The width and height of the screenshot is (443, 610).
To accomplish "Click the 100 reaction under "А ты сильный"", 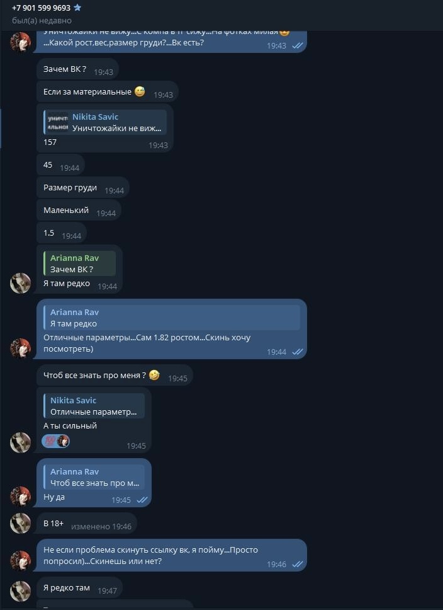I will 48,440.
